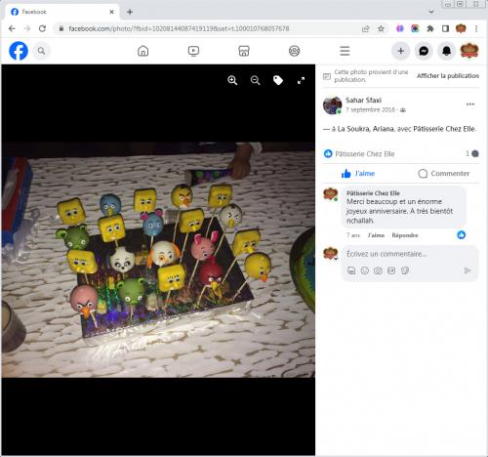Zoom in on the photo
Image resolution: width=488 pixels, height=457 pixels.
(x=232, y=80)
